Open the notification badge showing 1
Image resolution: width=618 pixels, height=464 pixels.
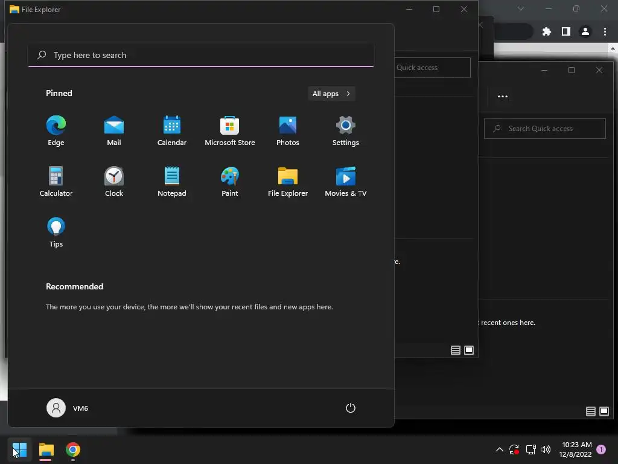(x=601, y=449)
